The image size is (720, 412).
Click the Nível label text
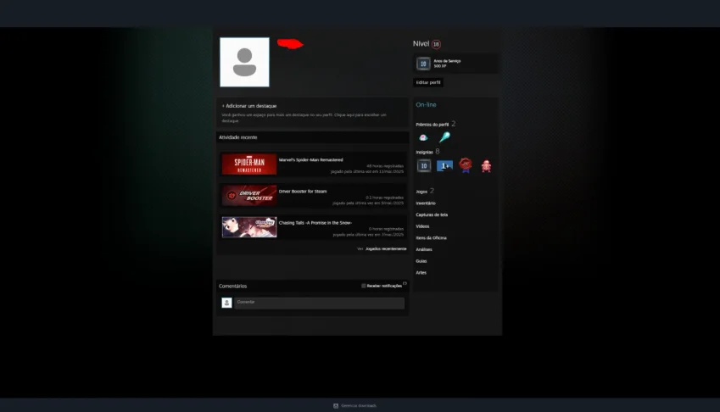421,43
